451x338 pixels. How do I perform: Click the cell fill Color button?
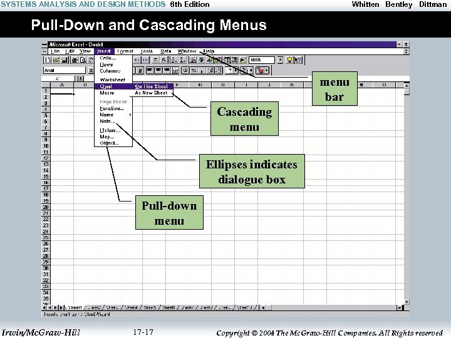pos(244,70)
